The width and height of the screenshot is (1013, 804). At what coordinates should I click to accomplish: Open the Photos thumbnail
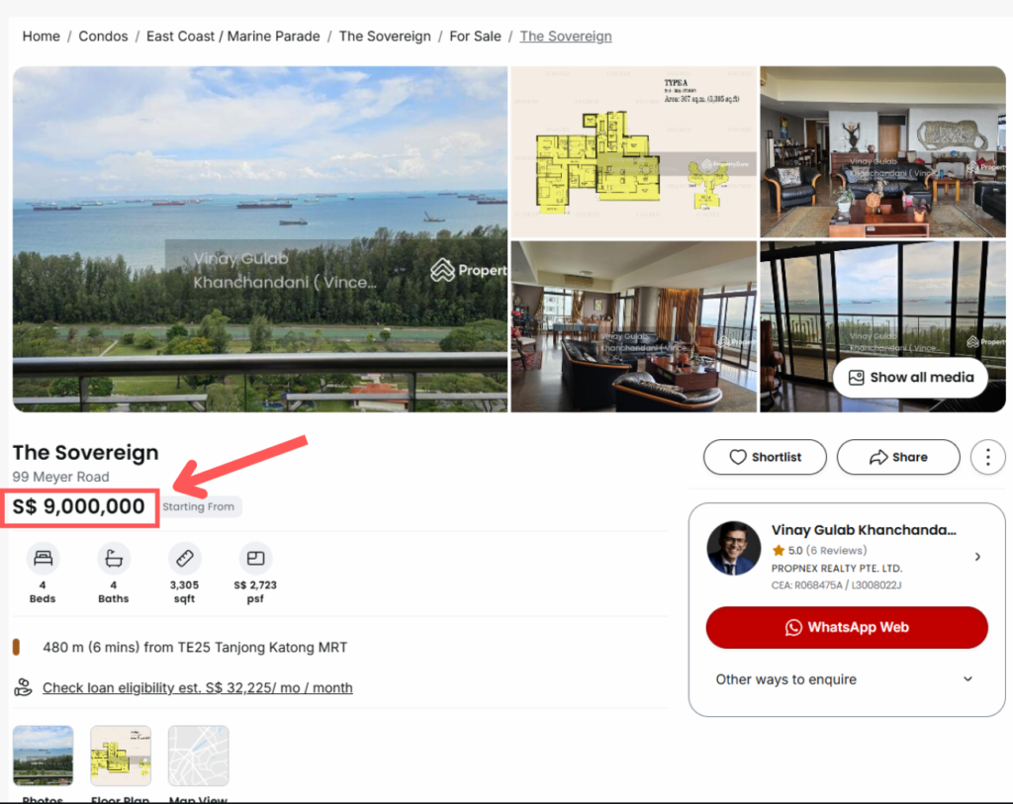(x=44, y=756)
